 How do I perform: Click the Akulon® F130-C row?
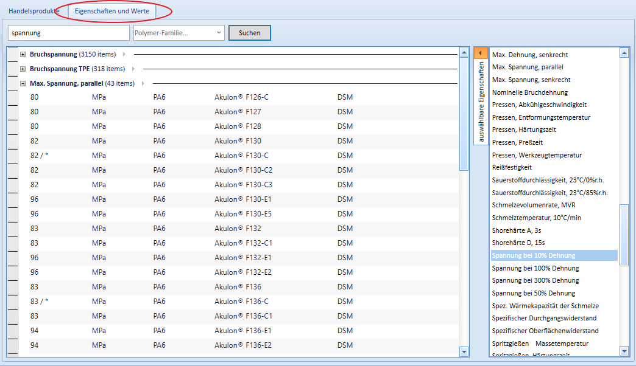click(x=244, y=156)
